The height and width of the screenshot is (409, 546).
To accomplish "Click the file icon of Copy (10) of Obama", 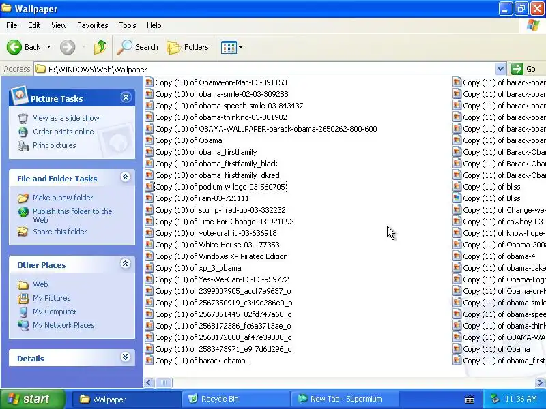I will [x=149, y=140].
